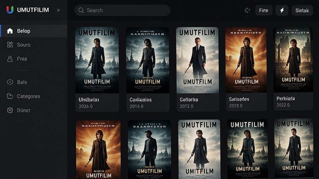Open the Cofterha 2012 poster
The height and width of the screenshot is (179, 319).
[x=197, y=60]
